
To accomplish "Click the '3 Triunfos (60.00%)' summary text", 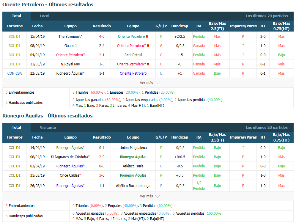I will 89,92.
